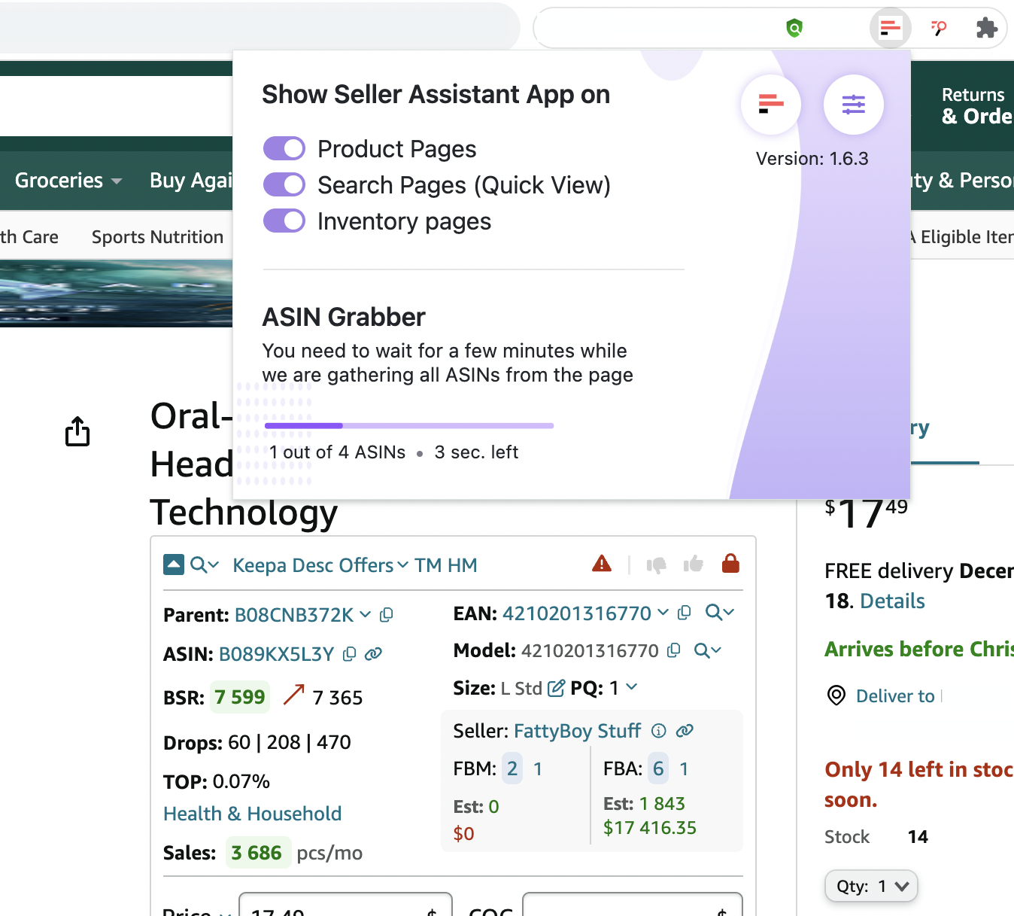Open the Keepa Desc Offers dropdown

tap(404, 565)
